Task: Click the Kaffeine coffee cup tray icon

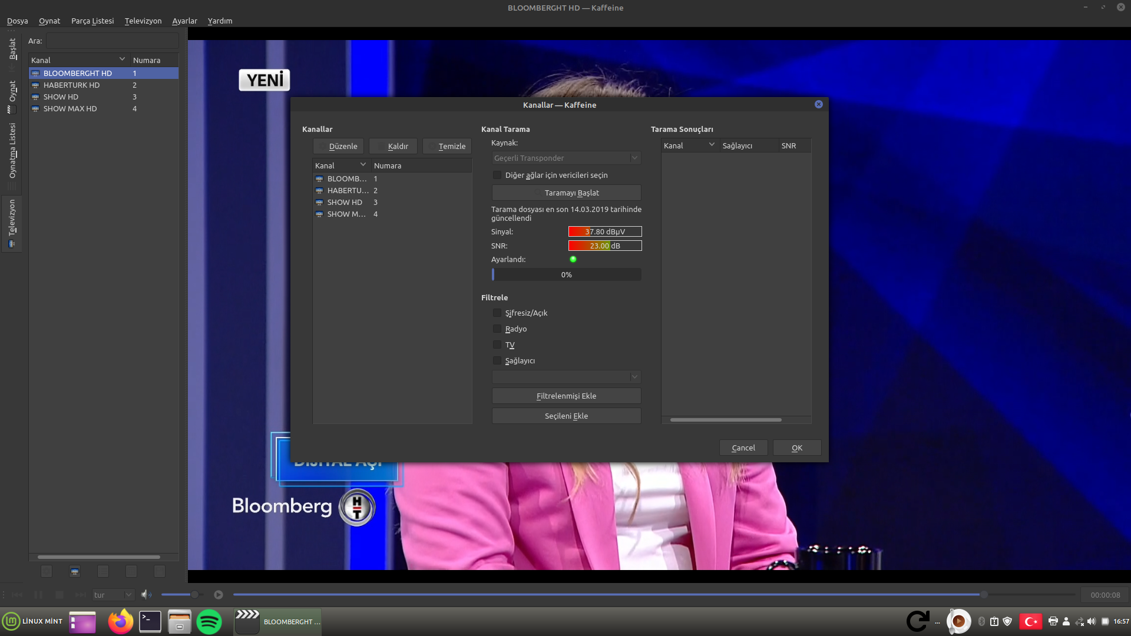Action: [x=958, y=621]
